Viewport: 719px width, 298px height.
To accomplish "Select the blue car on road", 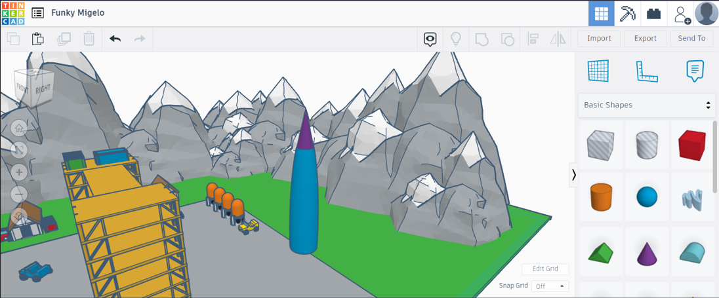I will (34, 270).
